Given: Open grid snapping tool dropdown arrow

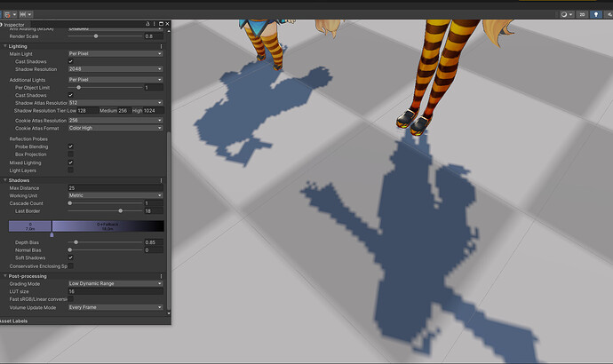Looking at the screenshot, I should coord(14,14).
